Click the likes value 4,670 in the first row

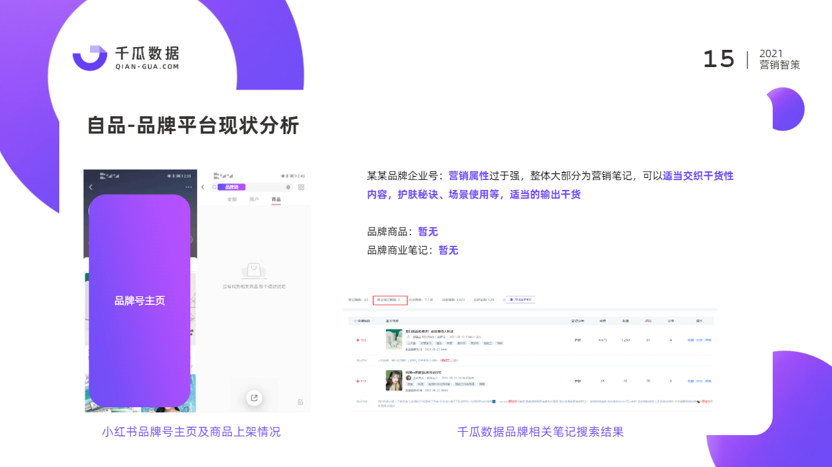point(603,340)
